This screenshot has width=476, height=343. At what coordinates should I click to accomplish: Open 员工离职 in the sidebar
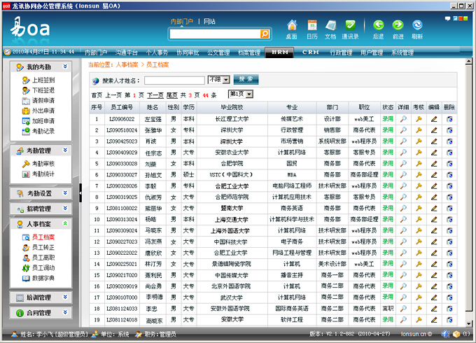(x=38, y=258)
